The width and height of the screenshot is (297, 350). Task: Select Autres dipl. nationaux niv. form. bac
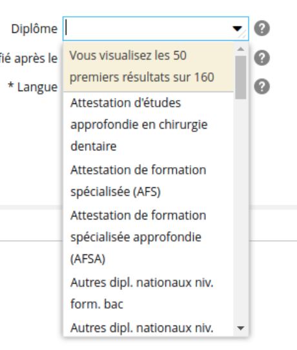[148, 293]
